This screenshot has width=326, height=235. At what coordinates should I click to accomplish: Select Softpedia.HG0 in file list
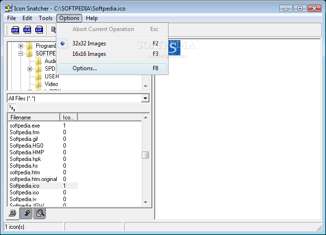click(26, 146)
